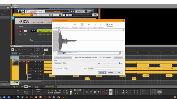
Task: Click the stop button in transport
Action: pyautogui.click(x=95, y=92)
